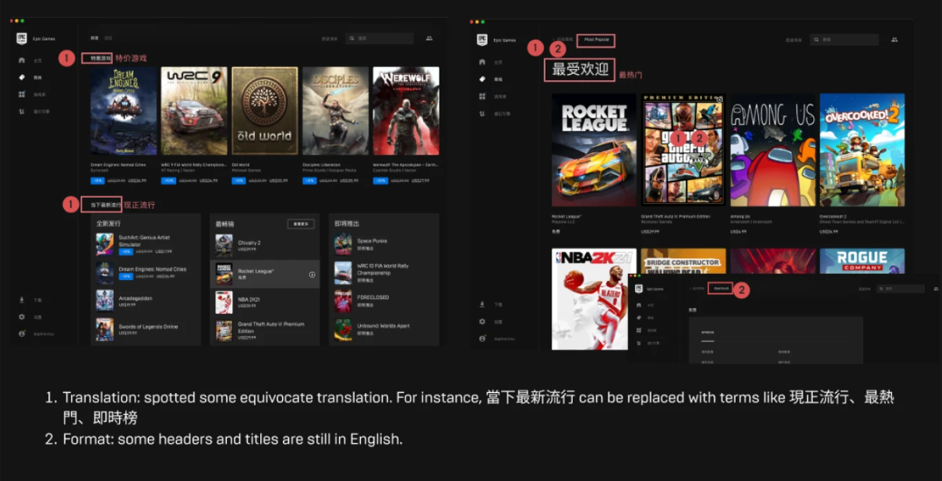The image size is (942, 481).
Task: Switch to the Browse tab in left window
Action: pyautogui.click(x=108, y=38)
